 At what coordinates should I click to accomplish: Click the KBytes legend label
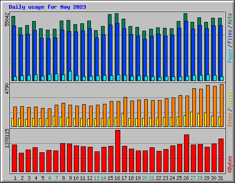[230, 164]
